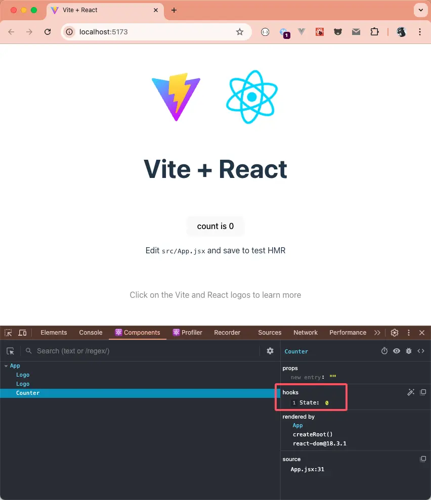This screenshot has height=500, width=431.
Task: Copy source location to clipboard
Action: [423, 459]
